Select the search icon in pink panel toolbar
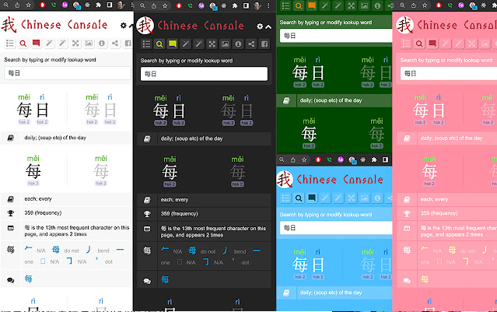The width and height of the screenshot is (497, 312). [419, 44]
